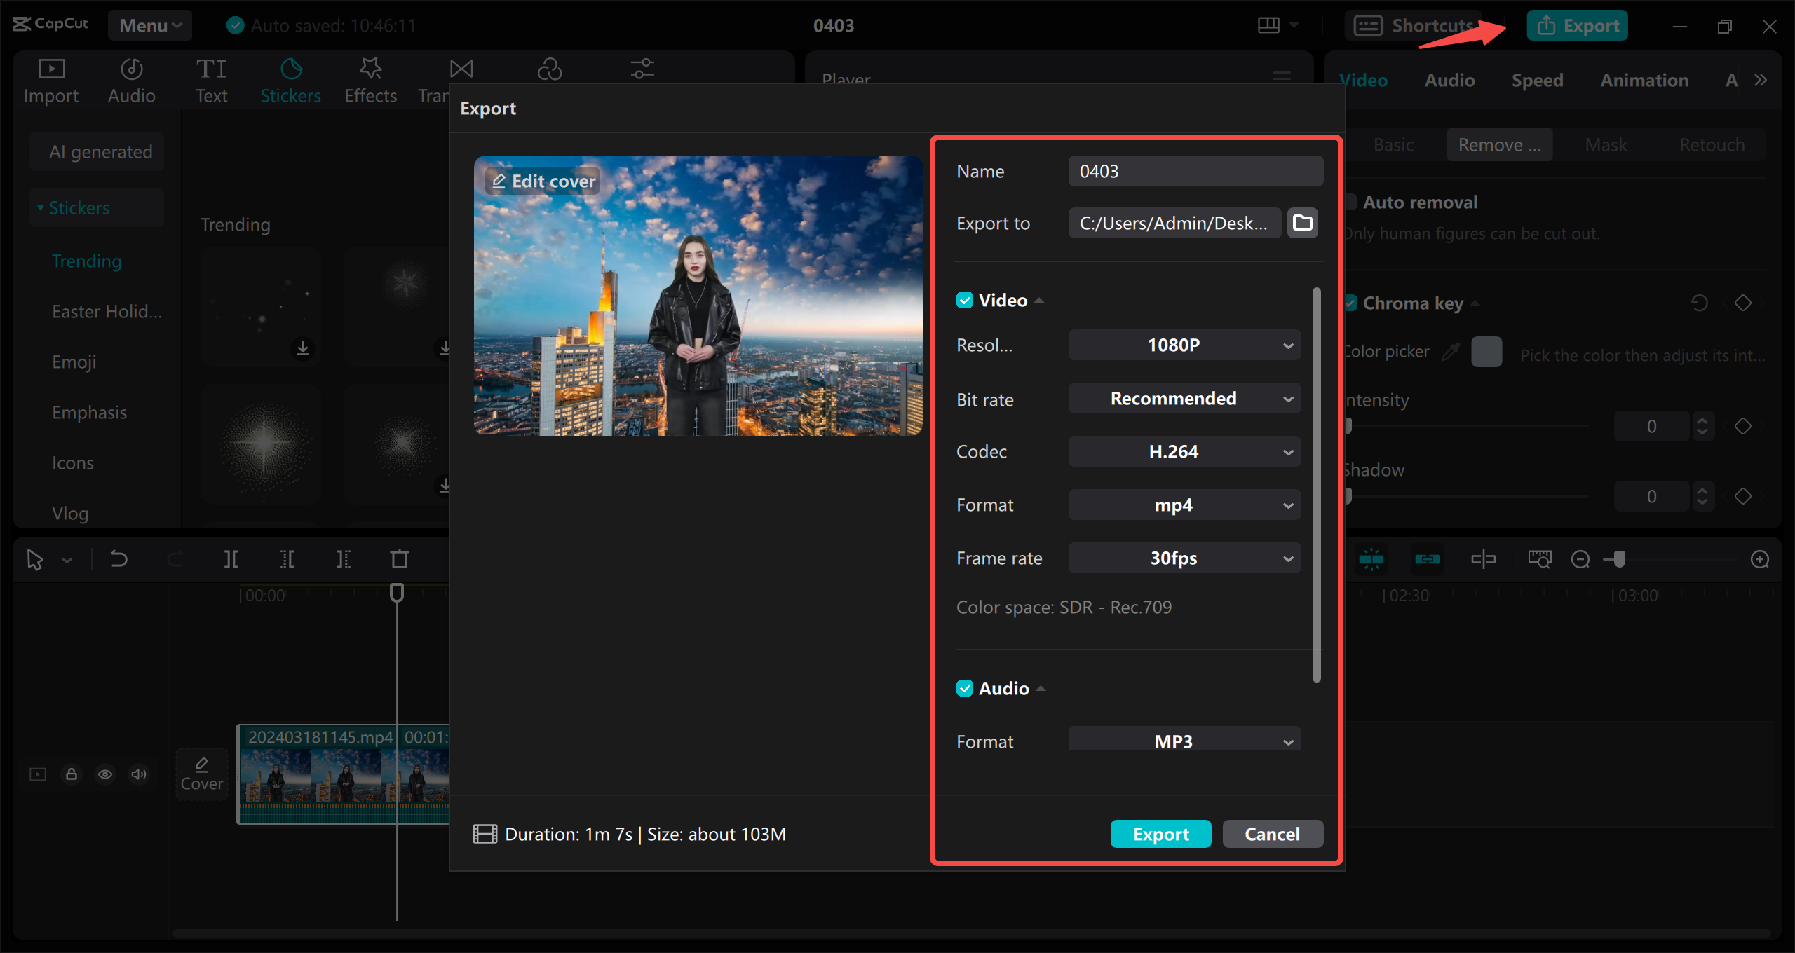The width and height of the screenshot is (1795, 953).
Task: Open the Effects panel icon
Action: pos(370,78)
